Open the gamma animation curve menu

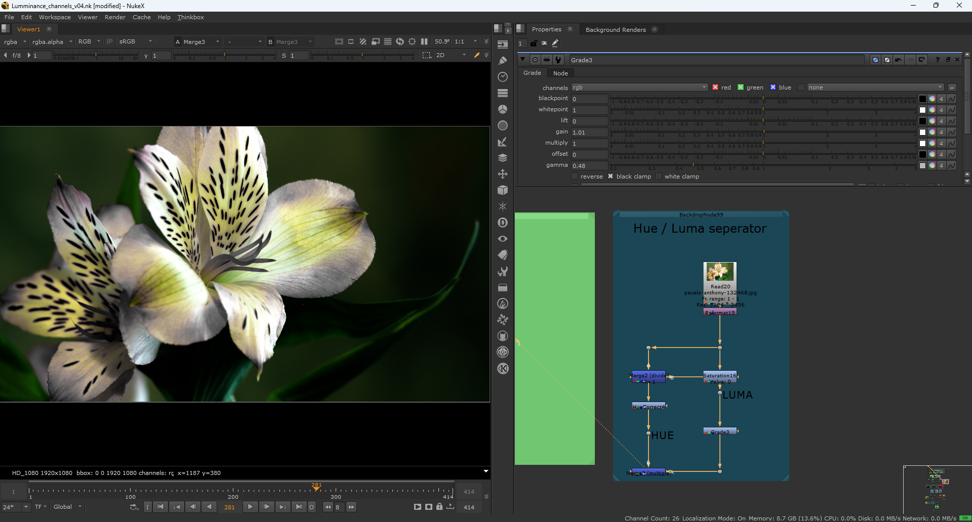pyautogui.click(x=952, y=165)
